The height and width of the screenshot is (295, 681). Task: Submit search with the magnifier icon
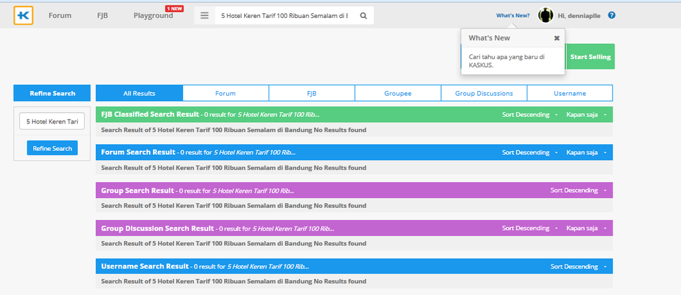364,16
